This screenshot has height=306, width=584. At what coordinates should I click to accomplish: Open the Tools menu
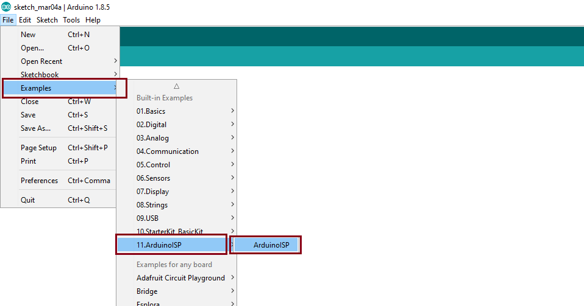pyautogui.click(x=71, y=20)
